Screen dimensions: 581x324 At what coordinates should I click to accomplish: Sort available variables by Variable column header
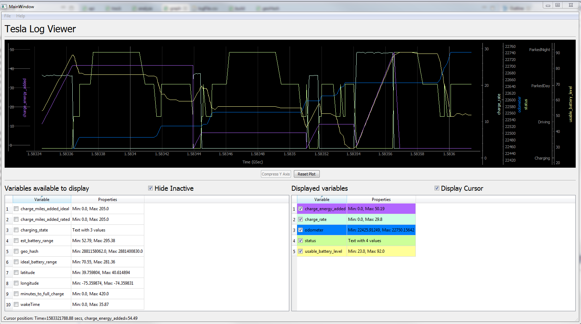[x=42, y=200]
